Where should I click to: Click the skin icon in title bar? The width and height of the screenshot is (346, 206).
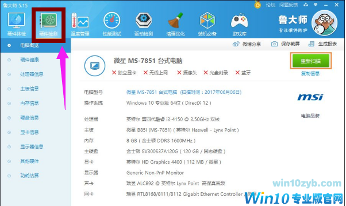(306, 5)
